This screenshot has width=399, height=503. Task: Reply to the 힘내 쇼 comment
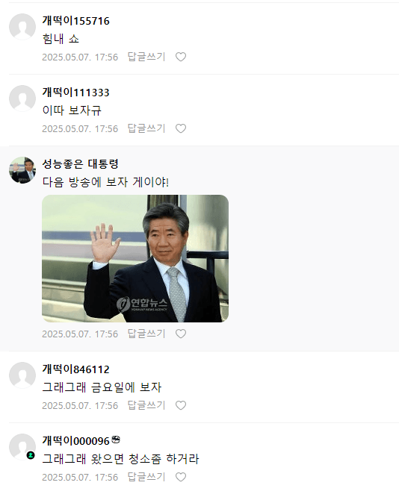pos(146,57)
